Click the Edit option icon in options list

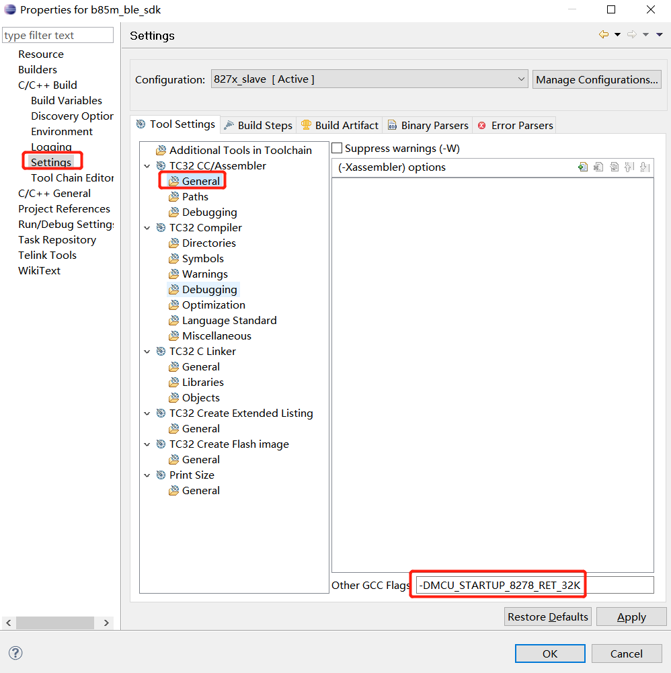coord(614,167)
